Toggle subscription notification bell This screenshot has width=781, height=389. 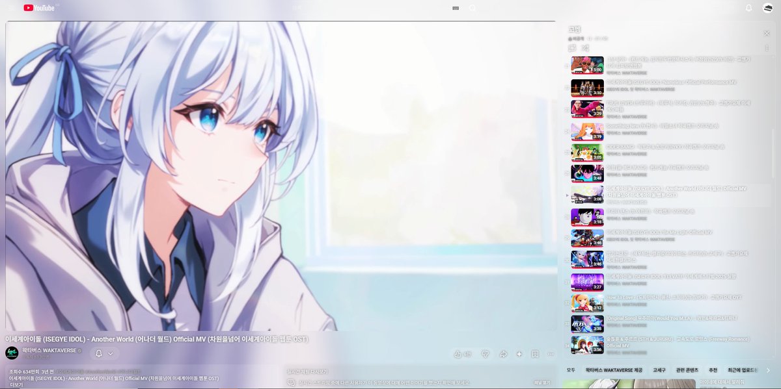coord(99,353)
